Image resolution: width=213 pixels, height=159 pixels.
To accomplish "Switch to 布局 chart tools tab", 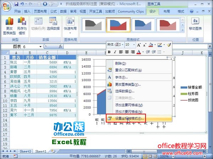I will pos(166,12).
